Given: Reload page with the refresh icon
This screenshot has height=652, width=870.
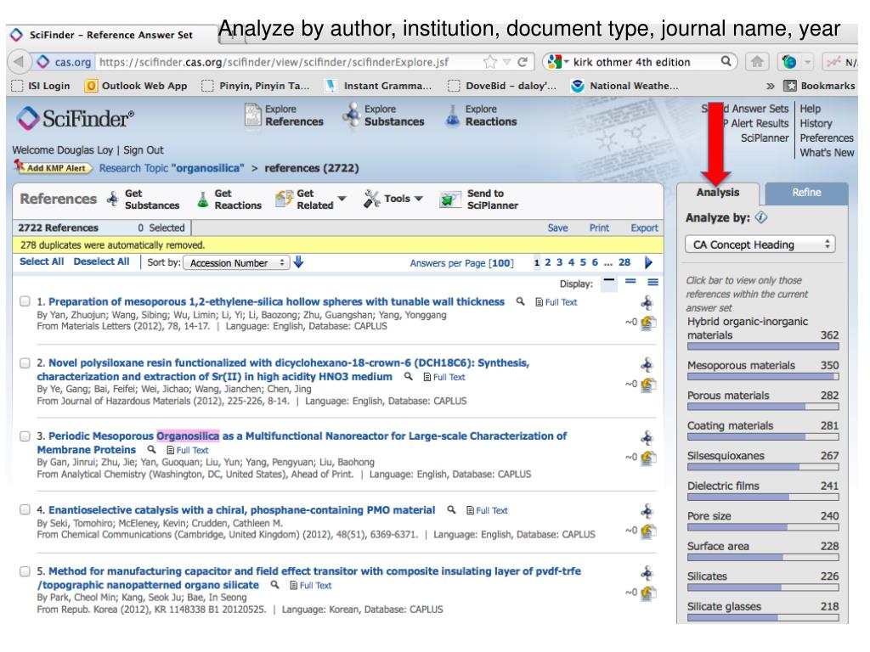Looking at the screenshot, I should coord(523,61).
